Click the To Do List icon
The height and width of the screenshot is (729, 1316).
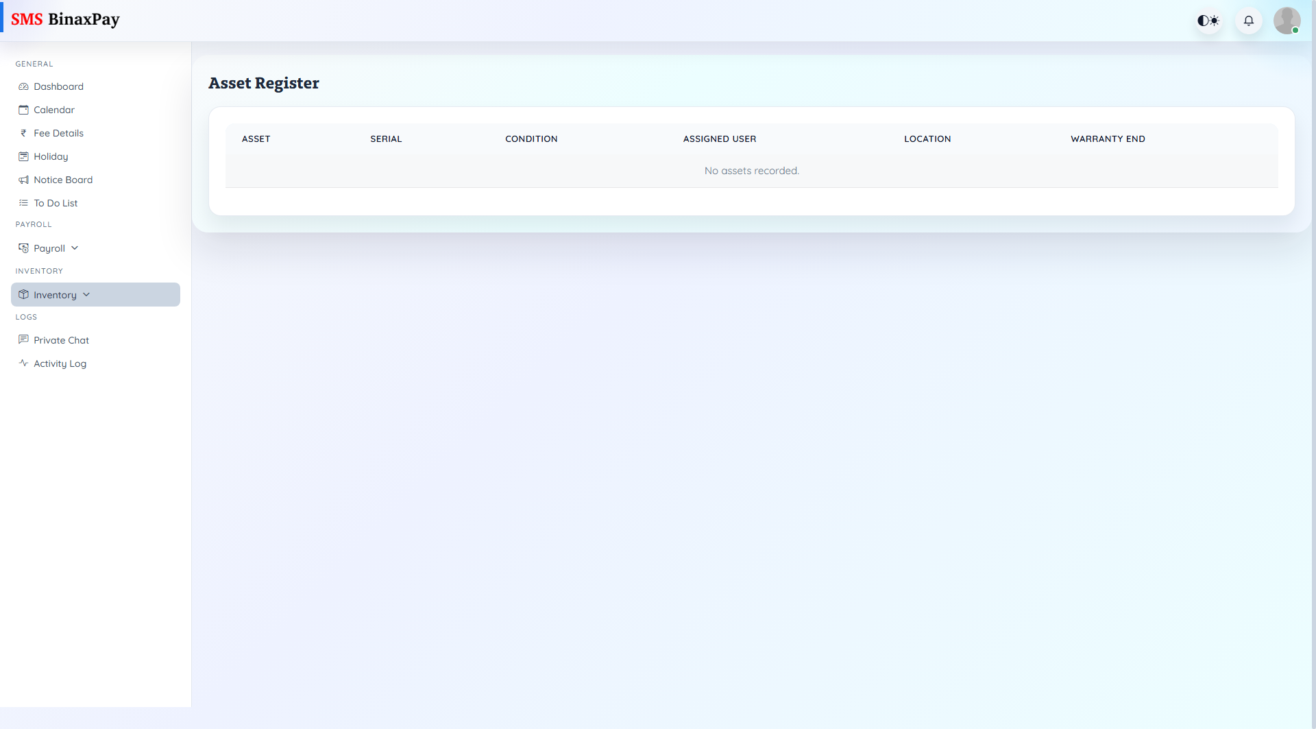click(23, 203)
